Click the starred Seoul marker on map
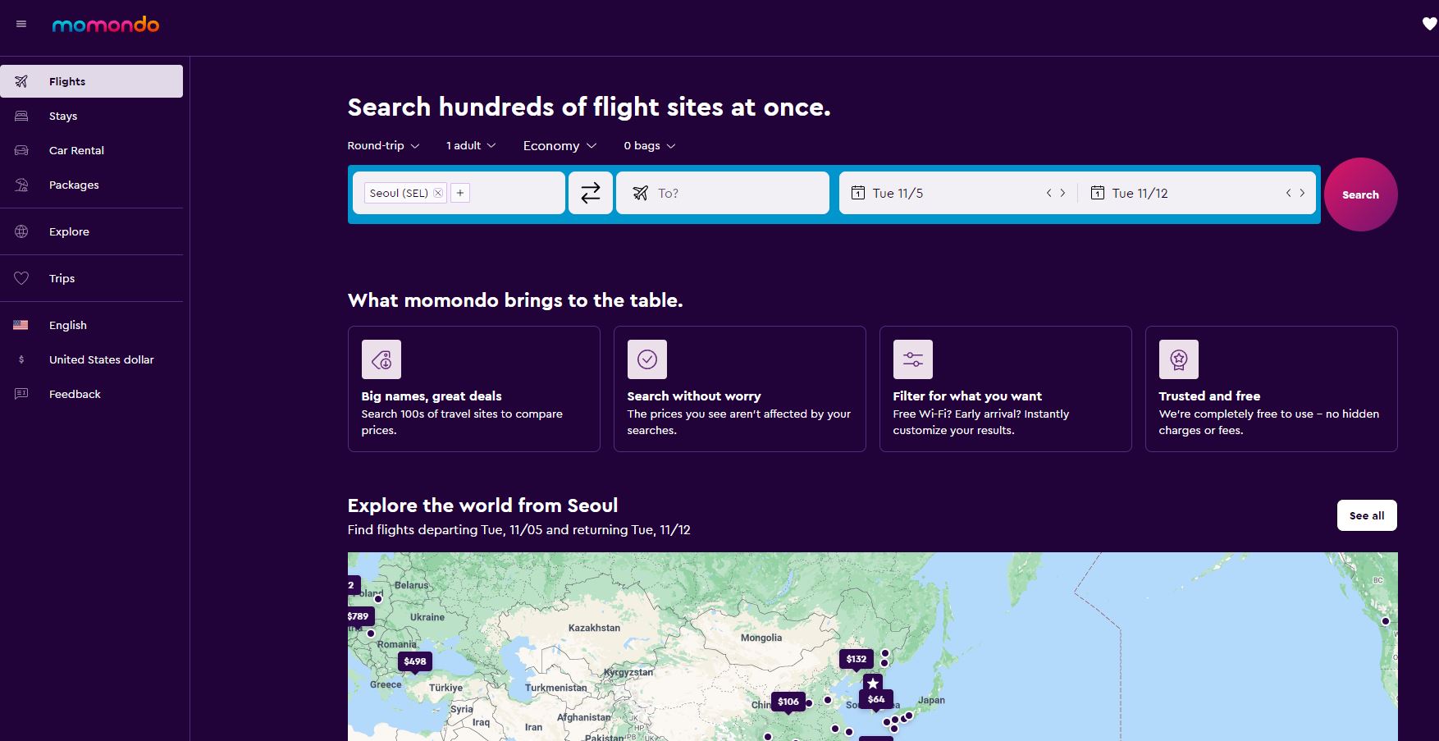This screenshot has width=1439, height=741. point(873,683)
